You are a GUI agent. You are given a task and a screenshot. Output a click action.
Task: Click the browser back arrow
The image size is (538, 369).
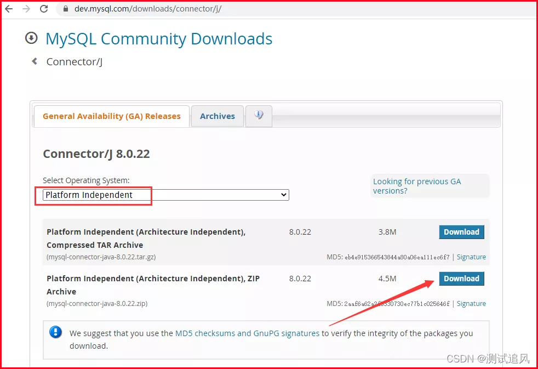pos(9,9)
